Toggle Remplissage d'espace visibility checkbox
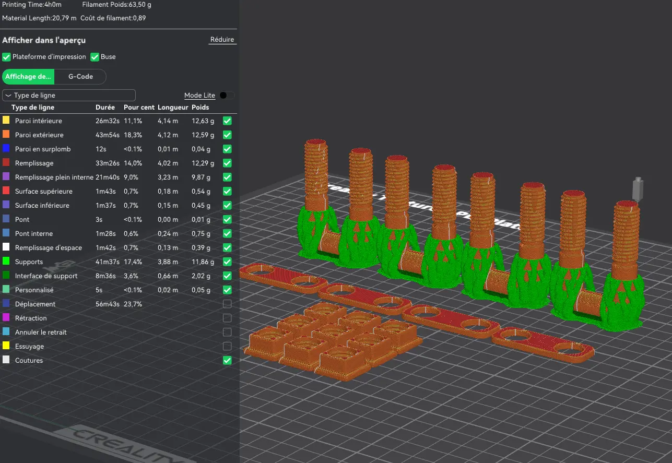 tap(227, 247)
